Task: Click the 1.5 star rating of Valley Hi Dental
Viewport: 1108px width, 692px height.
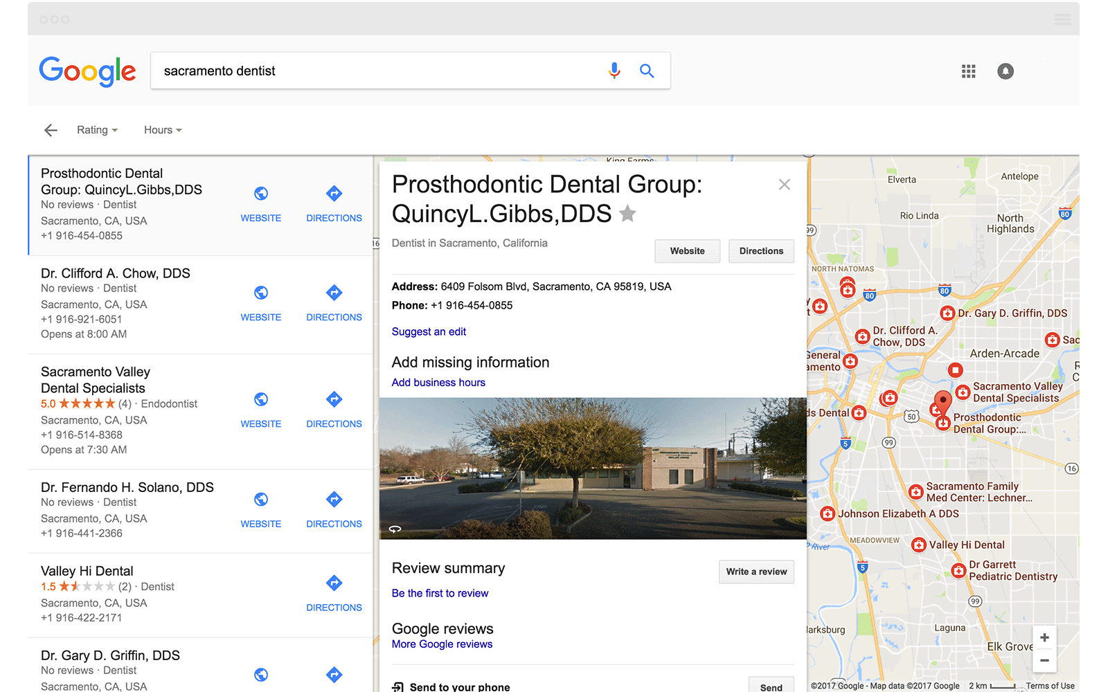Action: [86, 586]
